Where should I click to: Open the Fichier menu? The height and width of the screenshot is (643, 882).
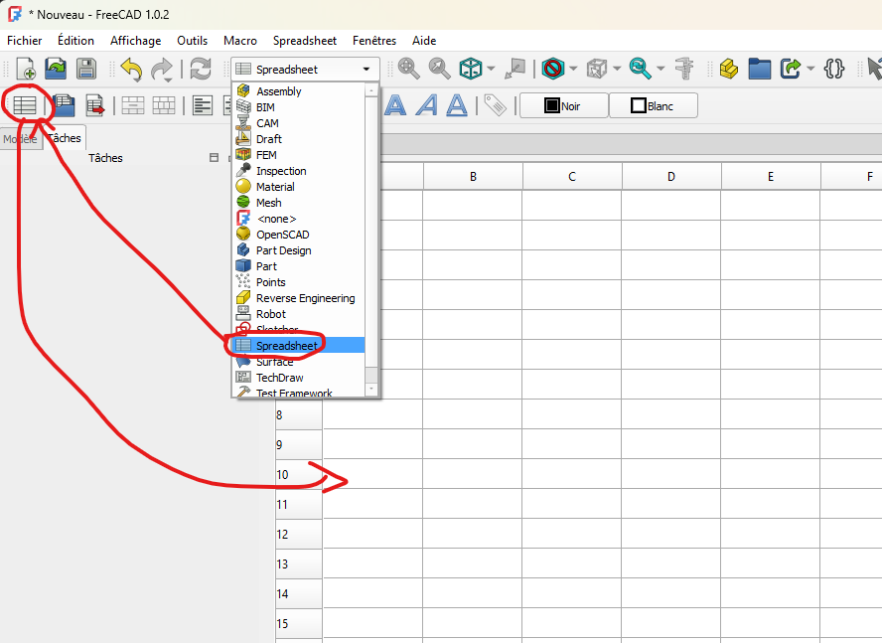pyautogui.click(x=24, y=41)
